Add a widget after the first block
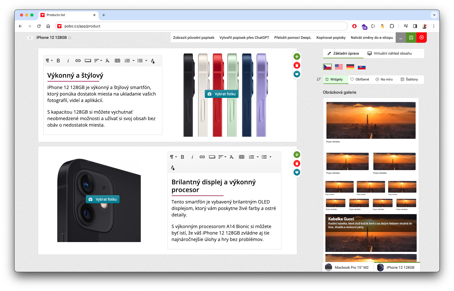Image resolution: width=454 pixels, height=291 pixels. pos(297,57)
